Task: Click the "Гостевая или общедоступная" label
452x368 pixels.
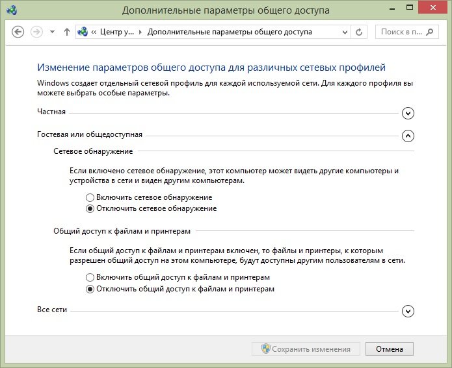Action: pos(90,134)
